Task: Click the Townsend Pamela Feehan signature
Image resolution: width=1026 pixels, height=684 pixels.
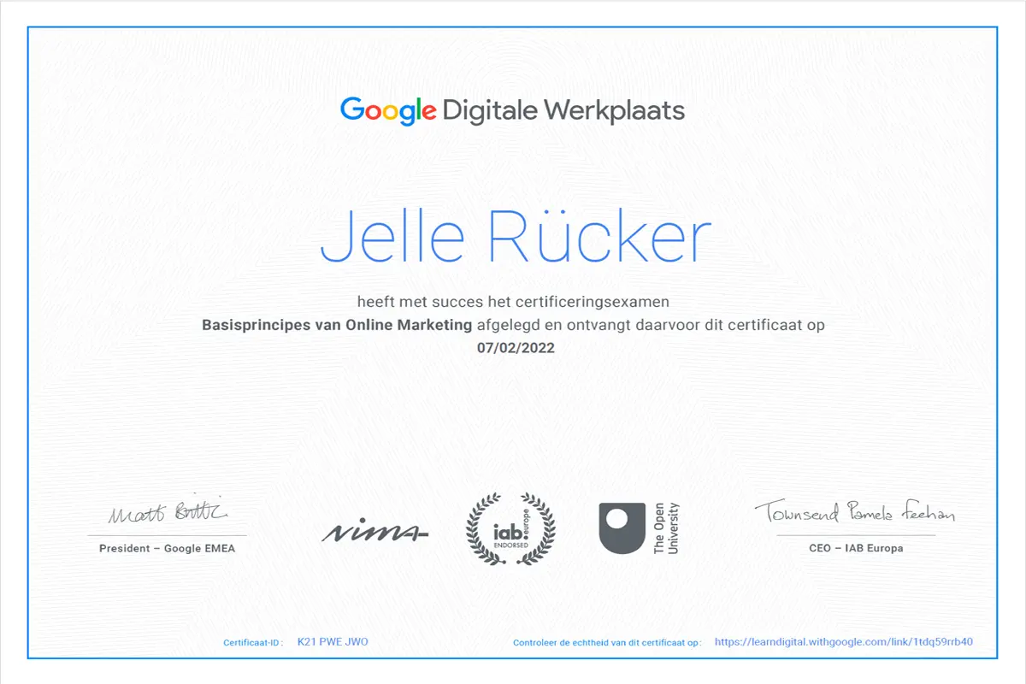Action: tap(854, 513)
